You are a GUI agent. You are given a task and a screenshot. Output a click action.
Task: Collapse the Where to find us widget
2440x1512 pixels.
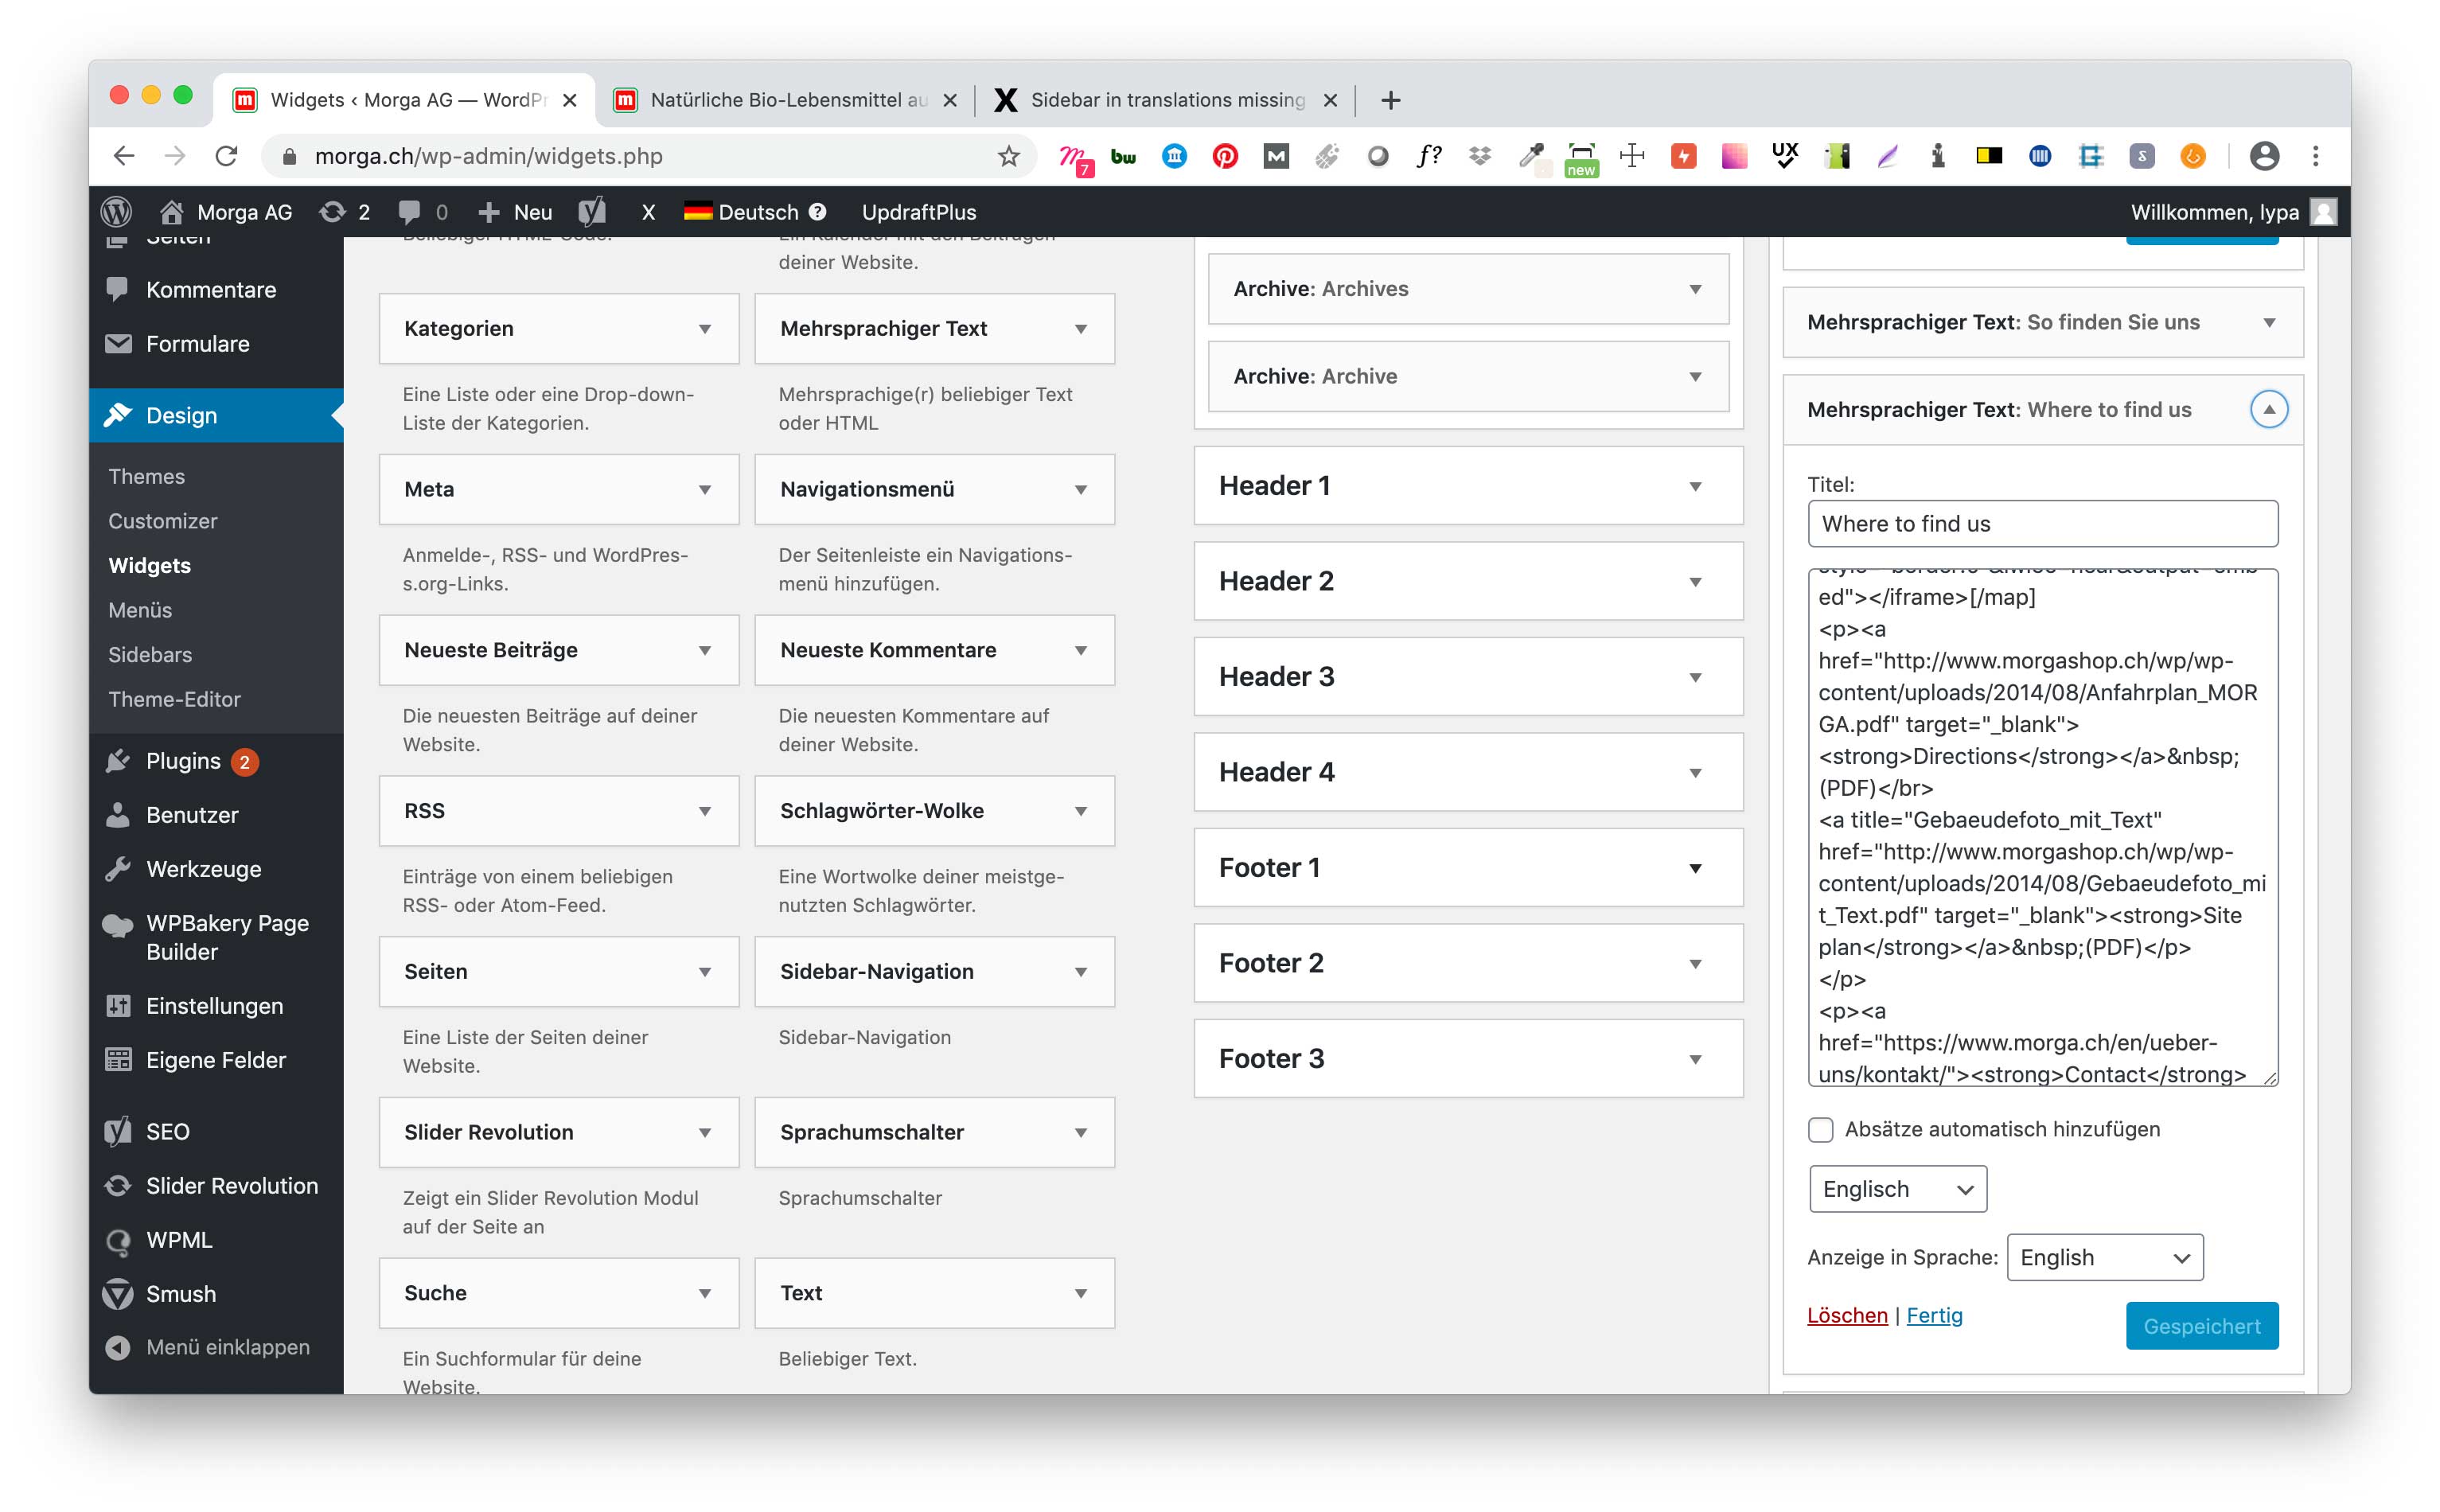[x=2268, y=409]
